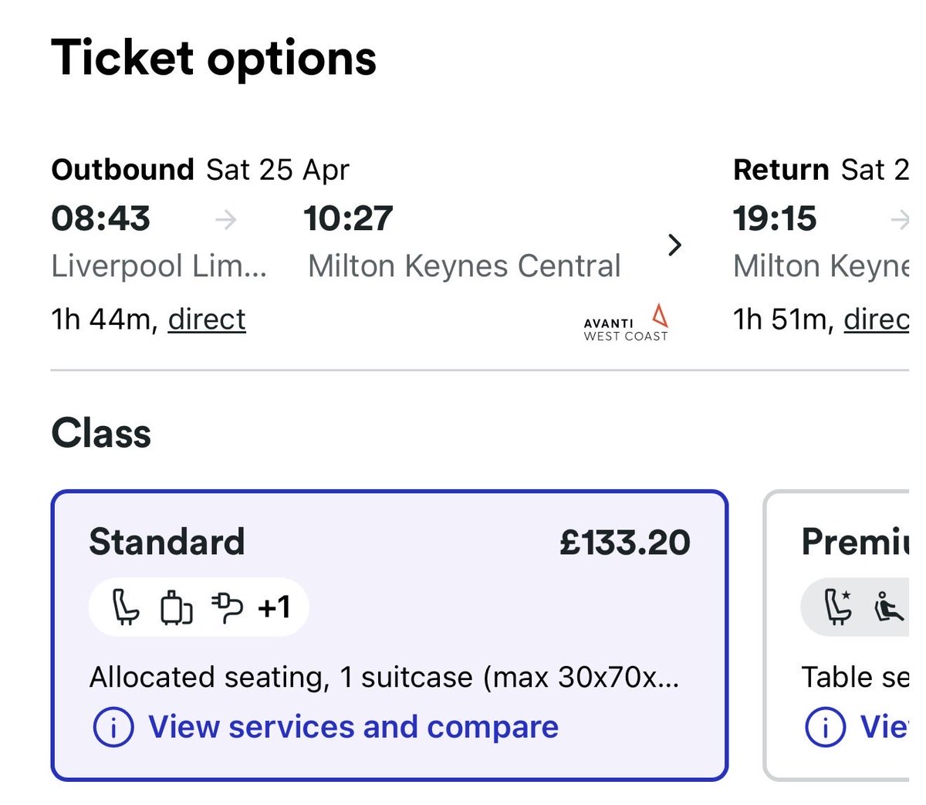
Task: Open the outbound 'direct' link
Action: [207, 319]
